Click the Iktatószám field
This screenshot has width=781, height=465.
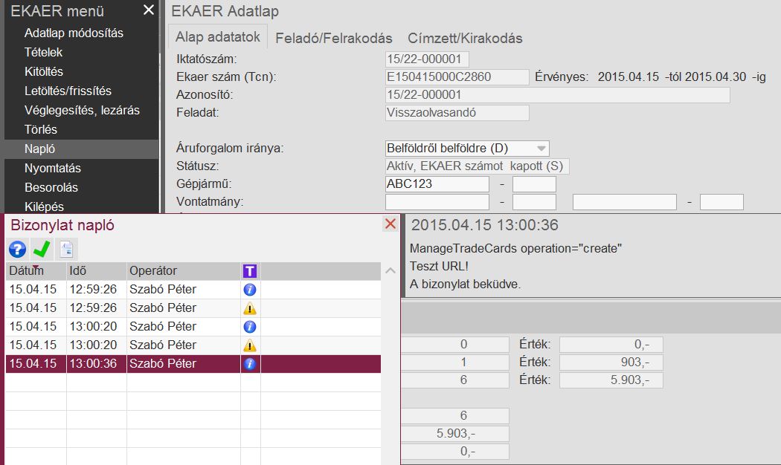(427, 59)
